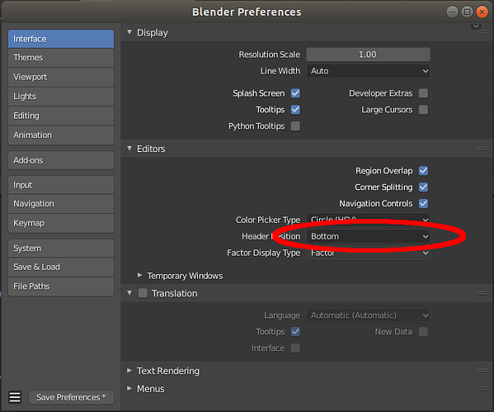The height and width of the screenshot is (412, 494).
Task: Toggle Navigation Controls checkbox
Action: [x=423, y=203]
